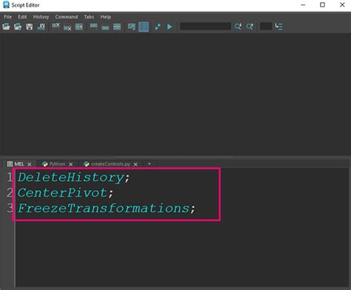Switch to the Python tab
The height and width of the screenshot is (290, 351).
[x=57, y=164]
